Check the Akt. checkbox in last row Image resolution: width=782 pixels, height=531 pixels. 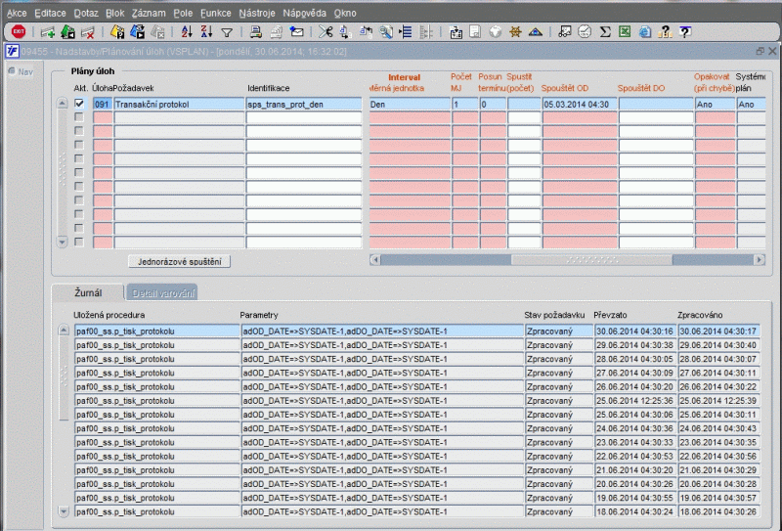pos(79,241)
